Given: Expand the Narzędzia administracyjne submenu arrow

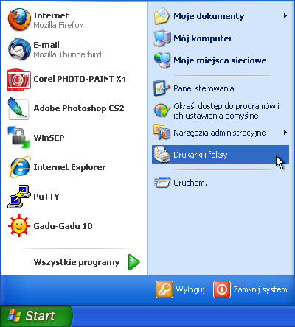Looking at the screenshot, I should tap(285, 133).
